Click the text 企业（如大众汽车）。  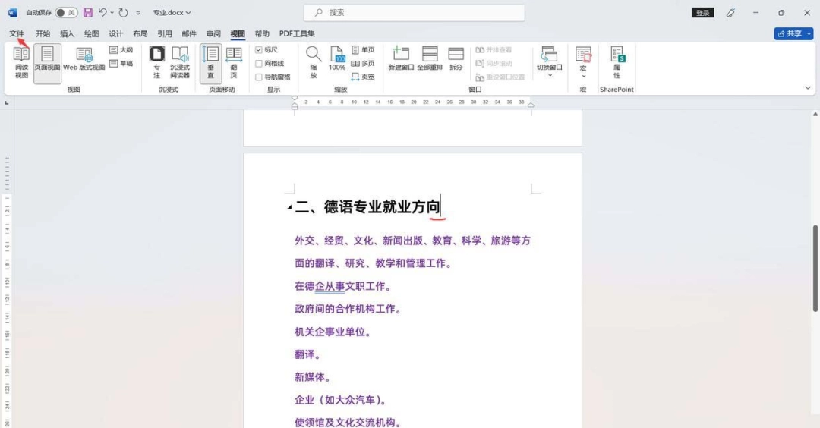341,400
